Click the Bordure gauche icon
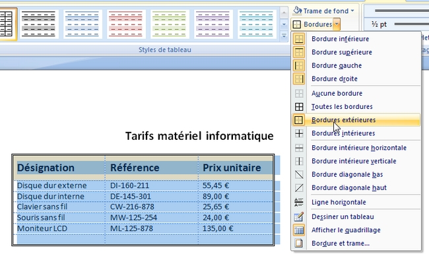This screenshot has width=429, height=262. coord(299,65)
